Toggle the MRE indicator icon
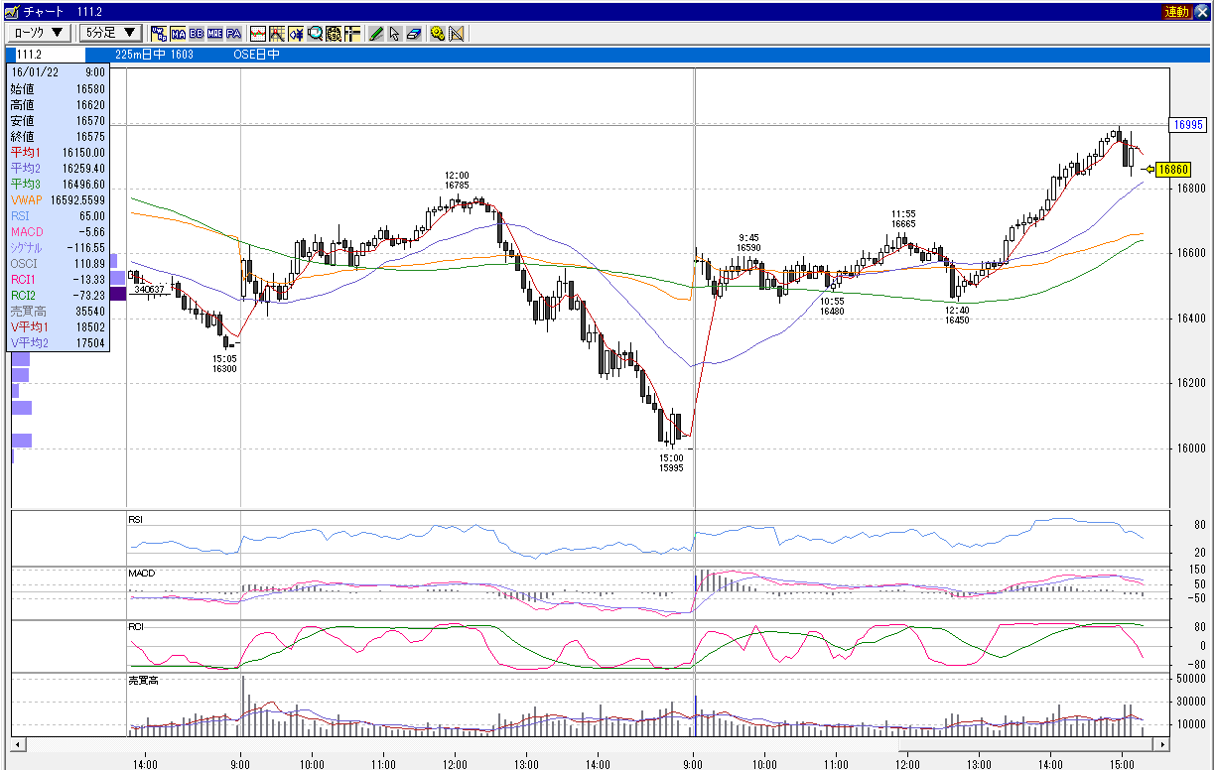Screen dimensions: 1216x770 click(214, 33)
